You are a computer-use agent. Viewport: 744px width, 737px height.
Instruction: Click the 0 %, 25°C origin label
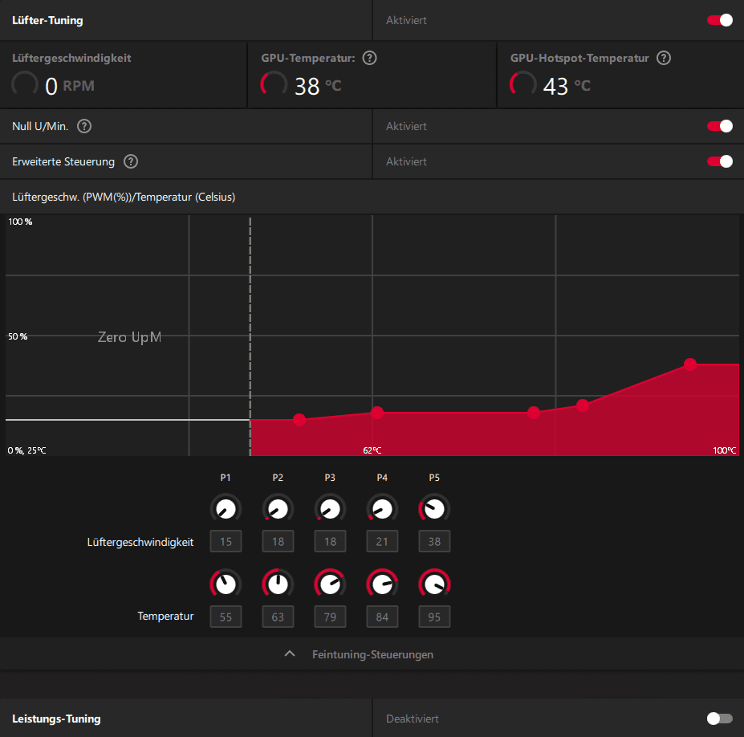27,450
